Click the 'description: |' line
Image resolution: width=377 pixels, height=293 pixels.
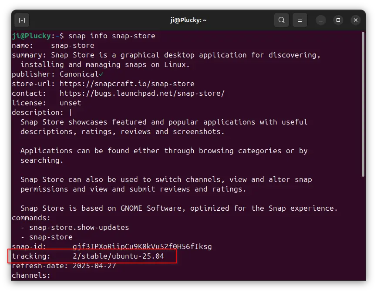tap(42, 112)
